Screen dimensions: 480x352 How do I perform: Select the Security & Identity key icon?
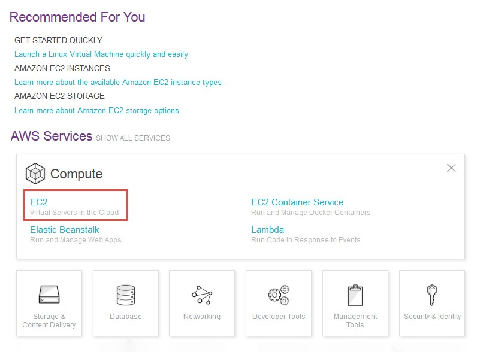click(432, 295)
